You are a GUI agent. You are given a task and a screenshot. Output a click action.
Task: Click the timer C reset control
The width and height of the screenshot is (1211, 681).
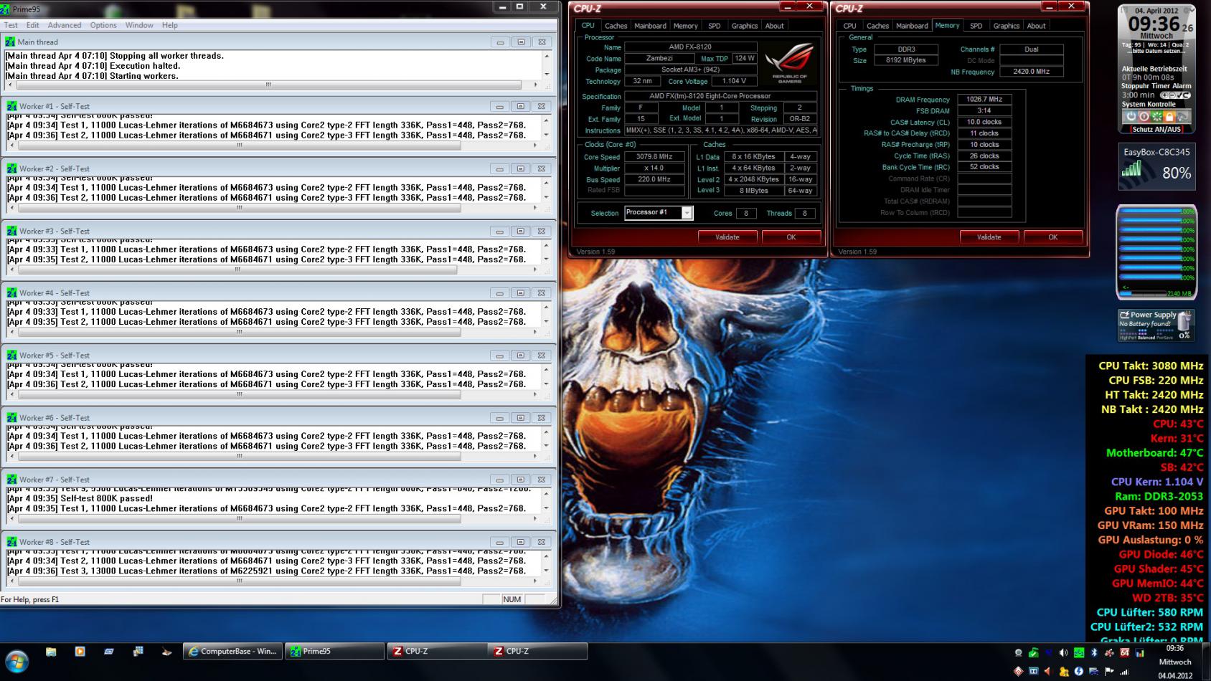1185,95
